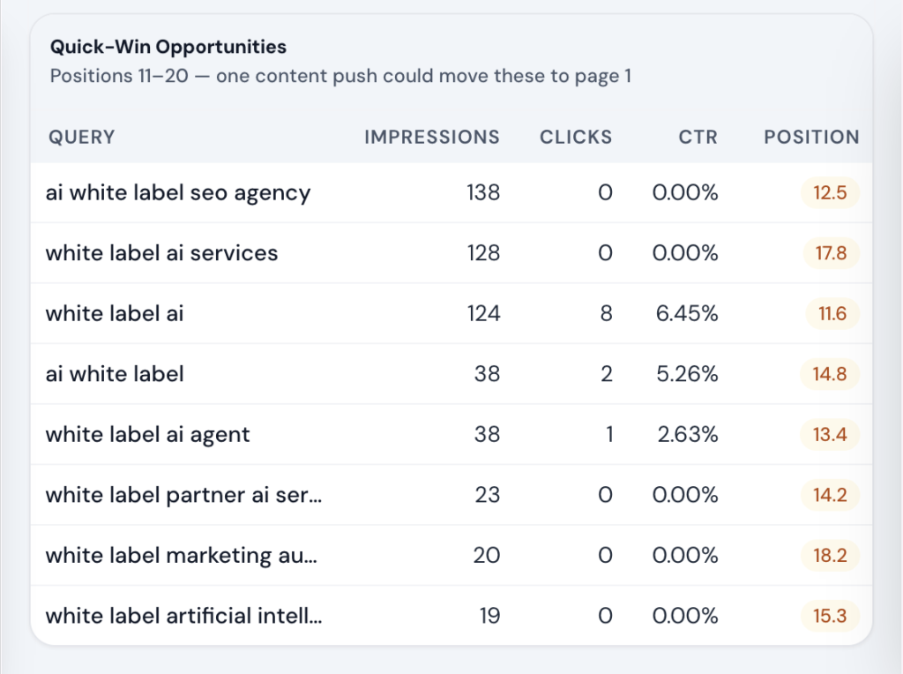The image size is (903, 674).
Task: Click the 12.5 position badge
Action: 830,192
